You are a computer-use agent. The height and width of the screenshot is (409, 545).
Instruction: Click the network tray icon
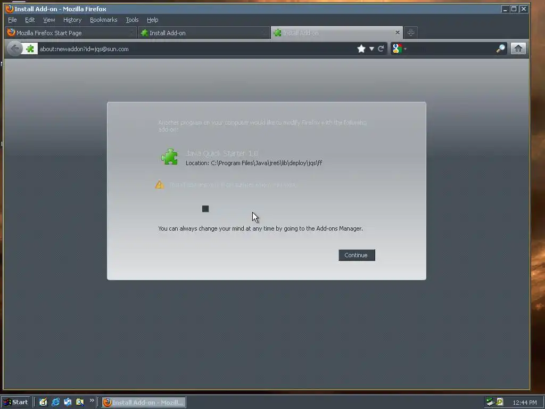(x=490, y=402)
